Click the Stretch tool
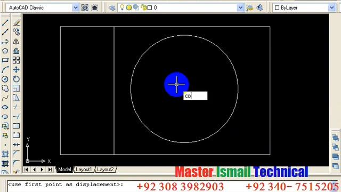 (17, 98)
